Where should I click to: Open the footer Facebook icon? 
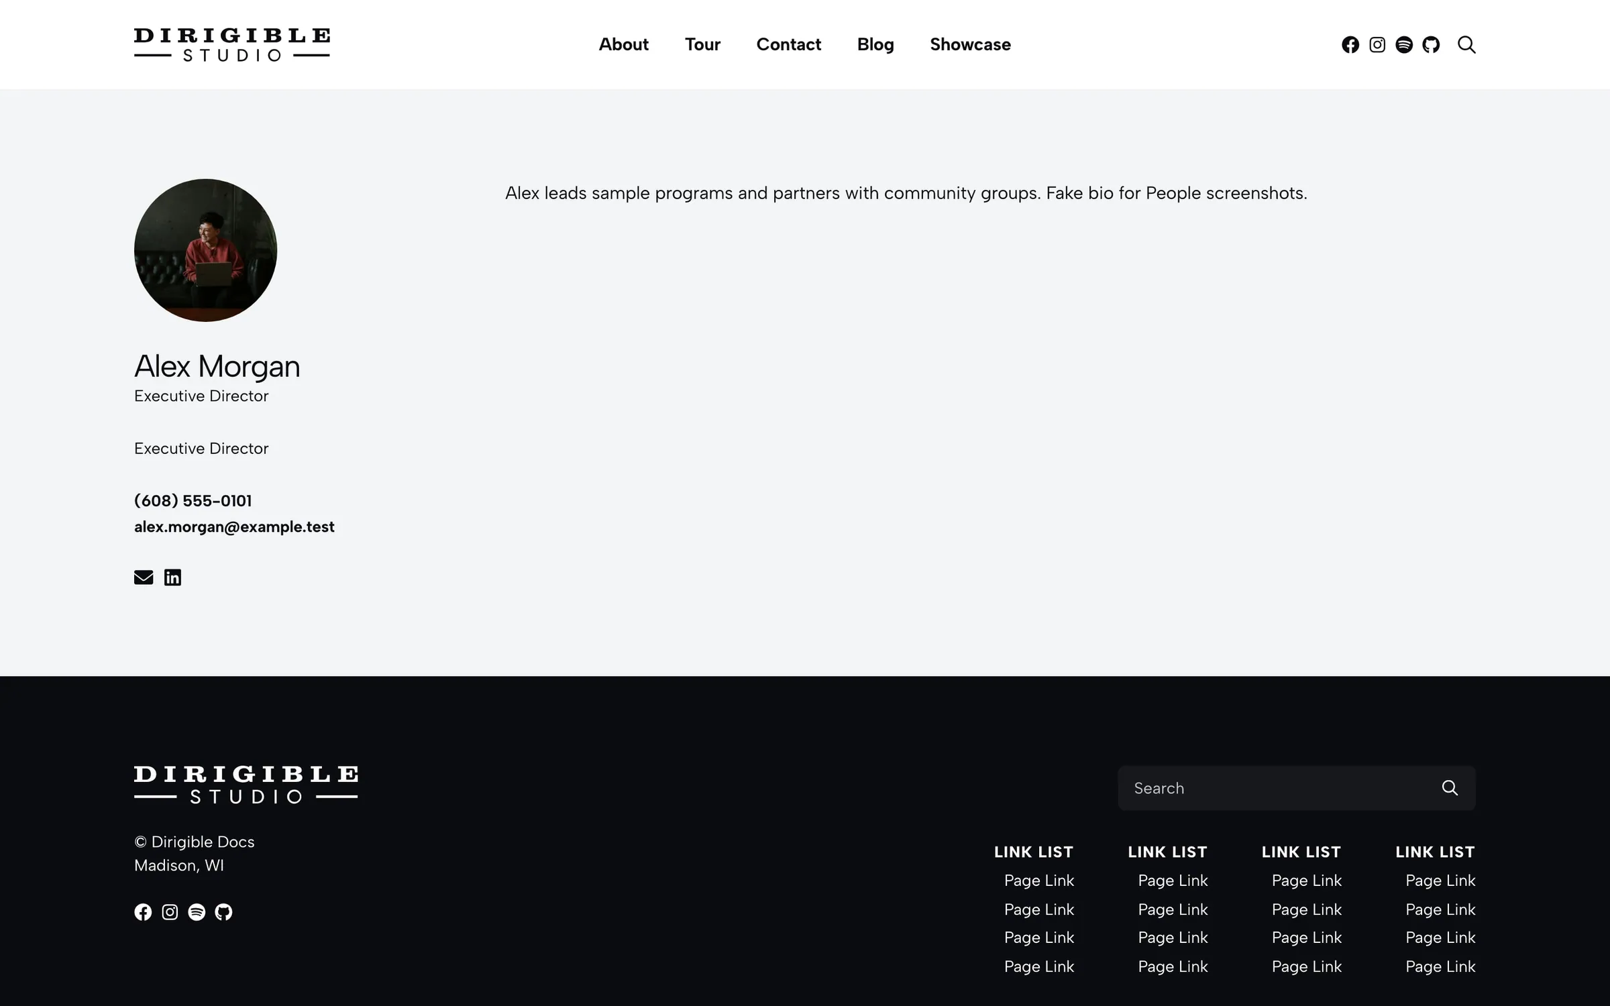pos(143,912)
